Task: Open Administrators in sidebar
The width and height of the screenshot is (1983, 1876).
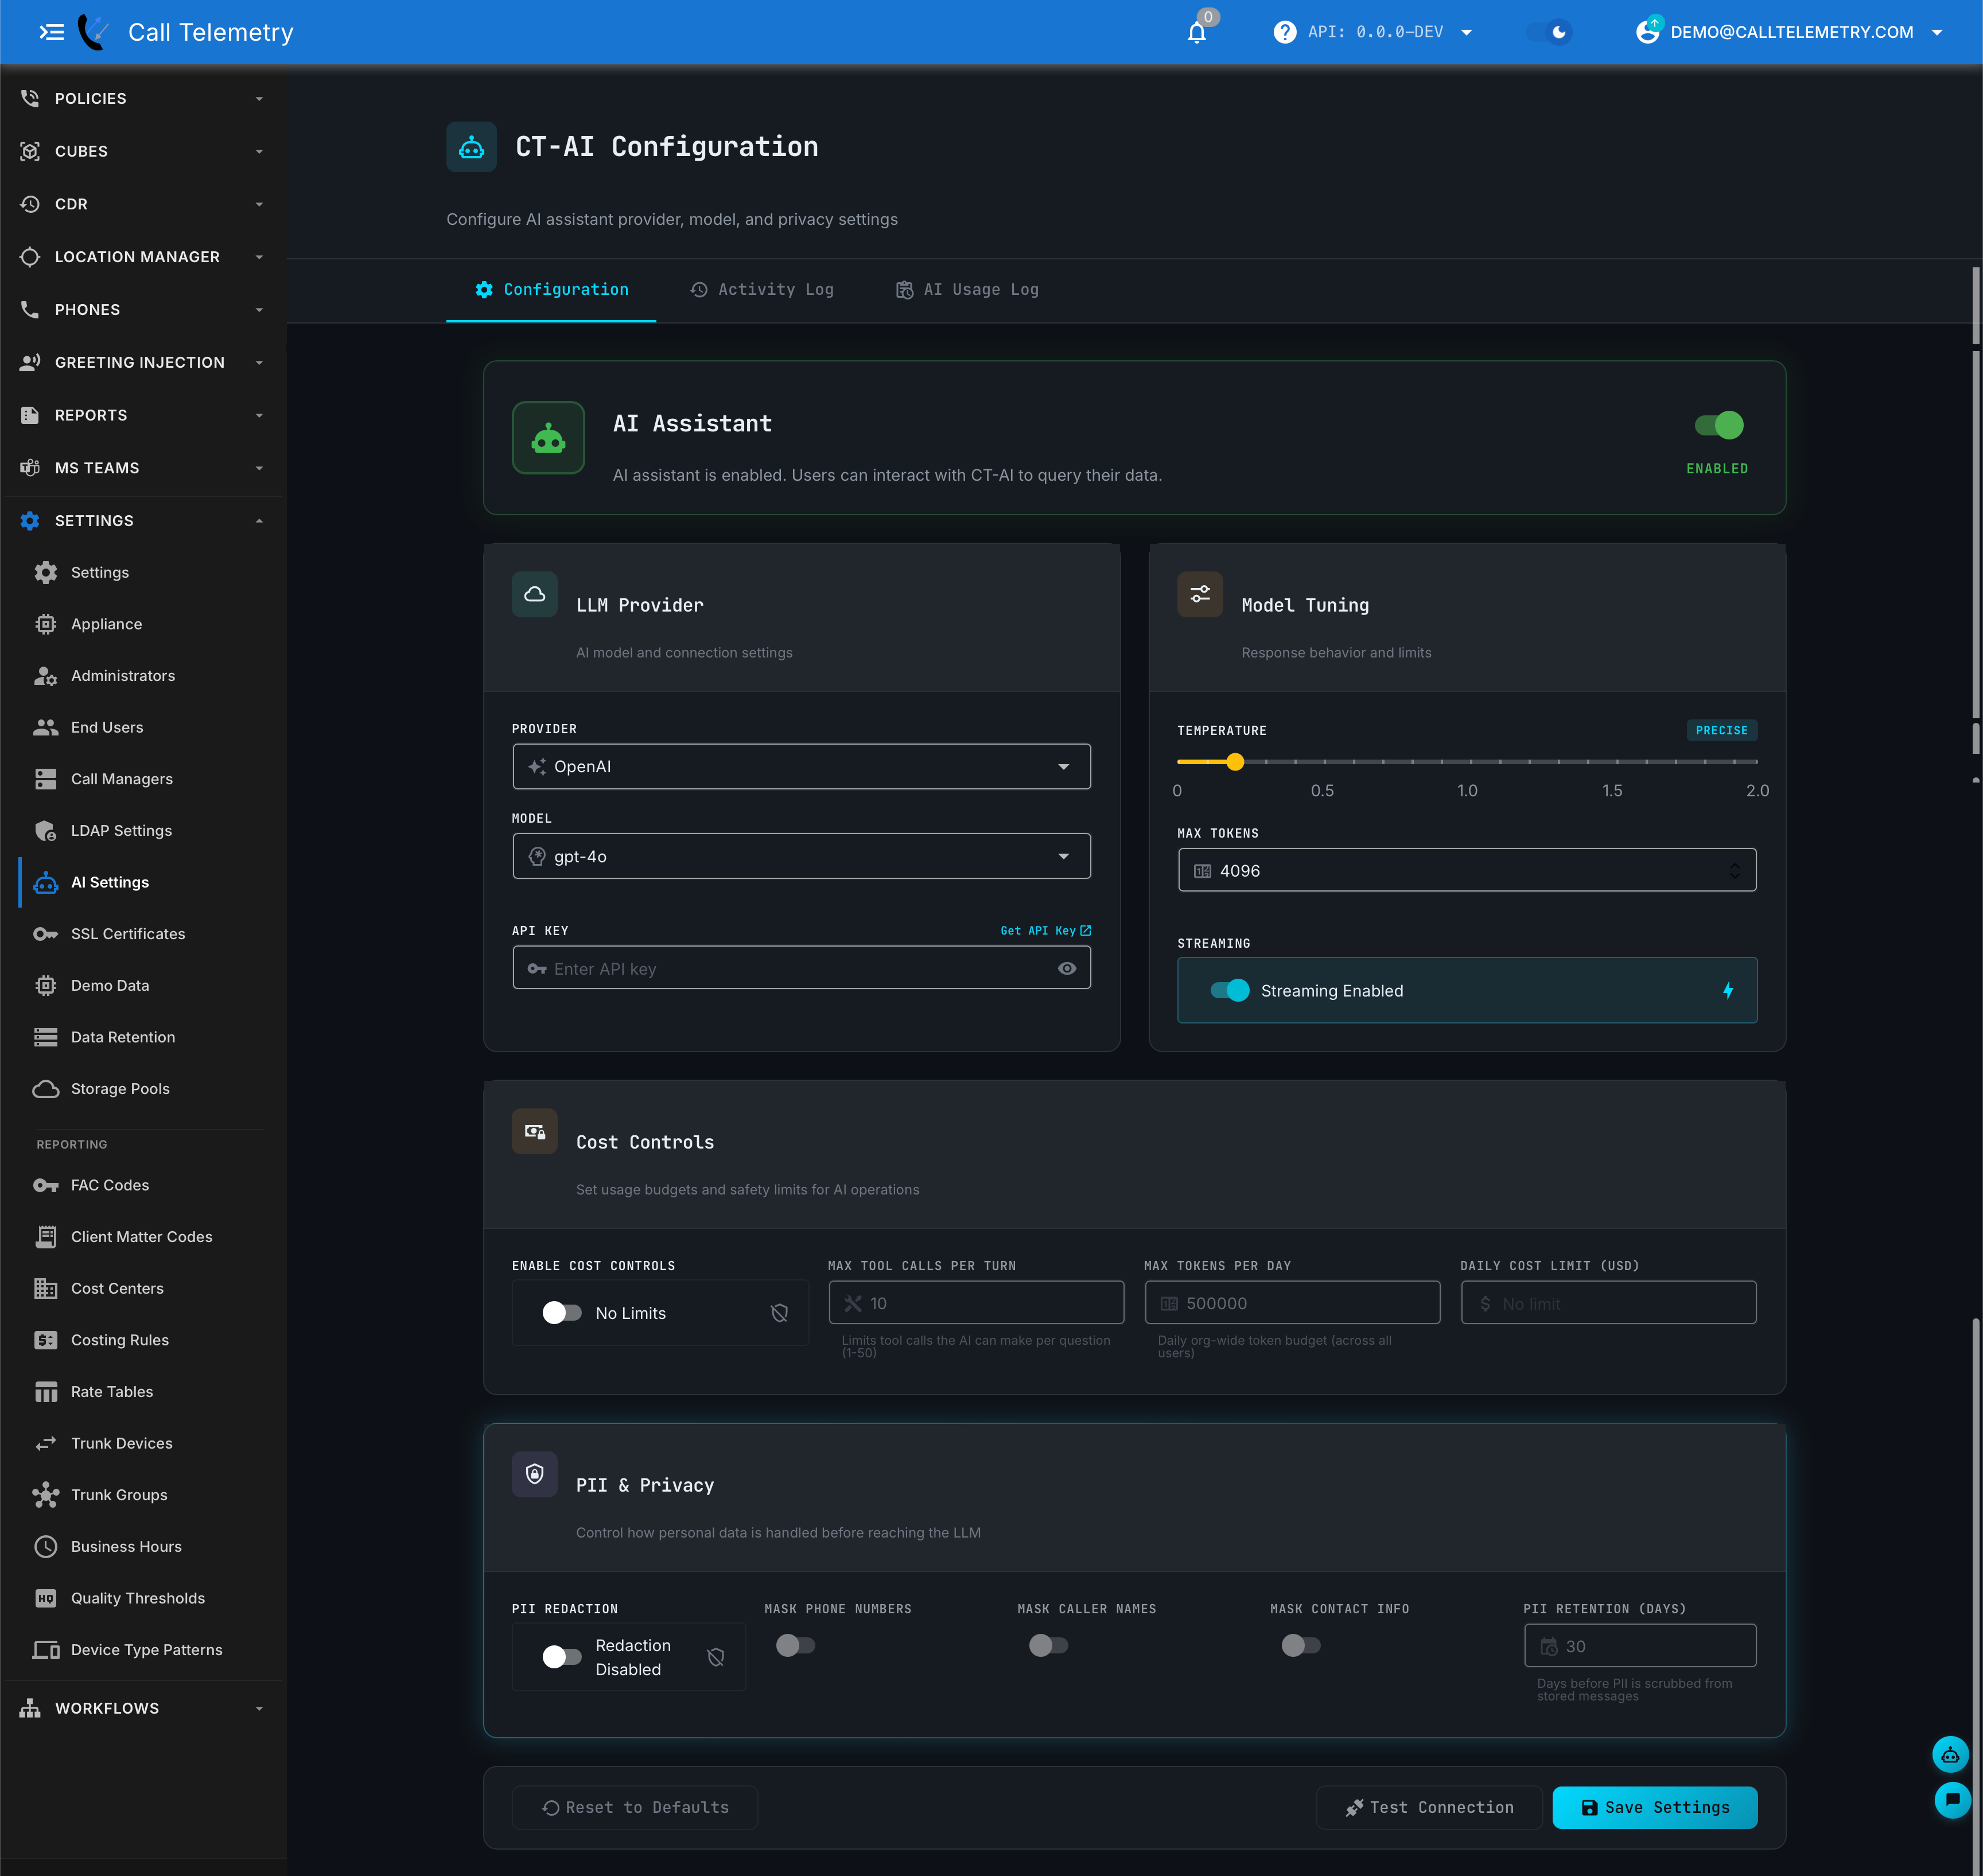Action: tap(143, 675)
